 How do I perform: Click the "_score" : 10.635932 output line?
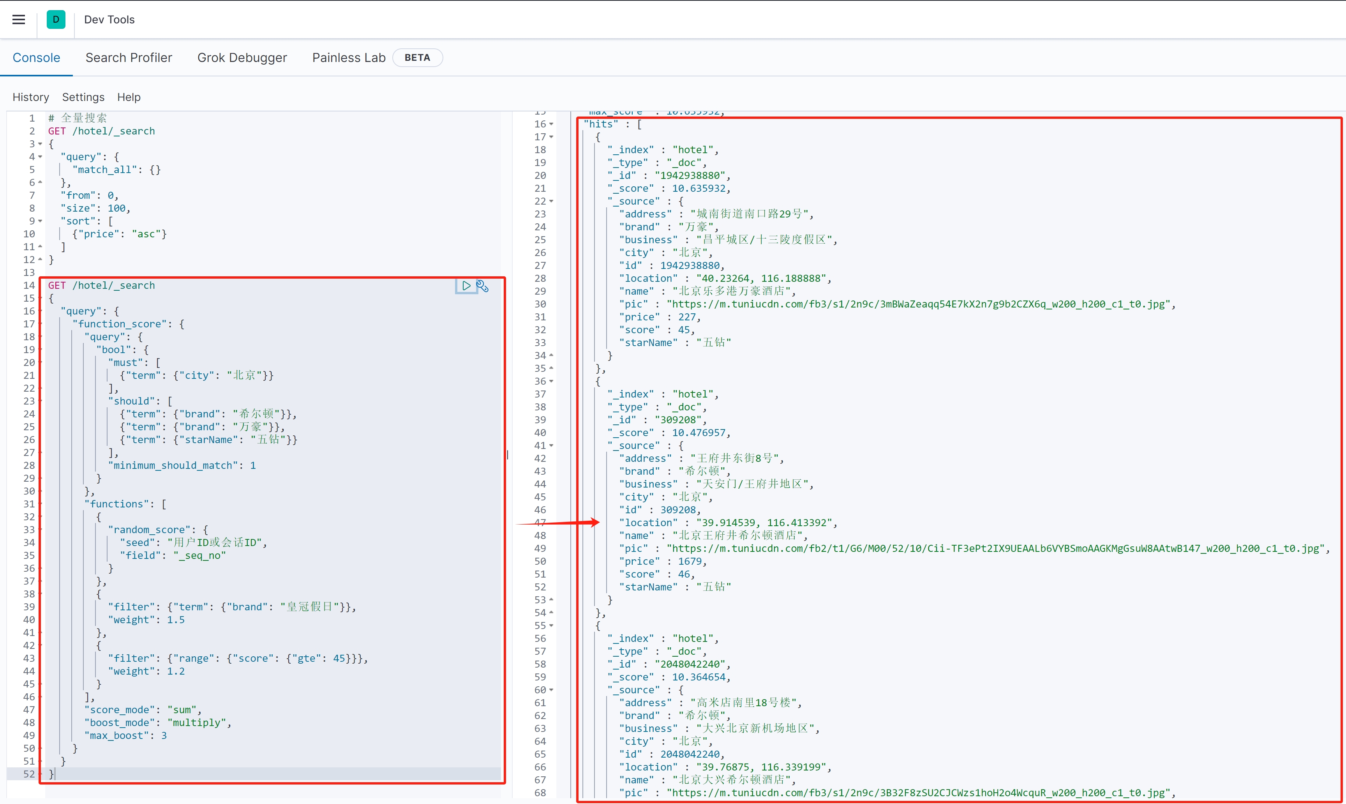[x=669, y=189]
